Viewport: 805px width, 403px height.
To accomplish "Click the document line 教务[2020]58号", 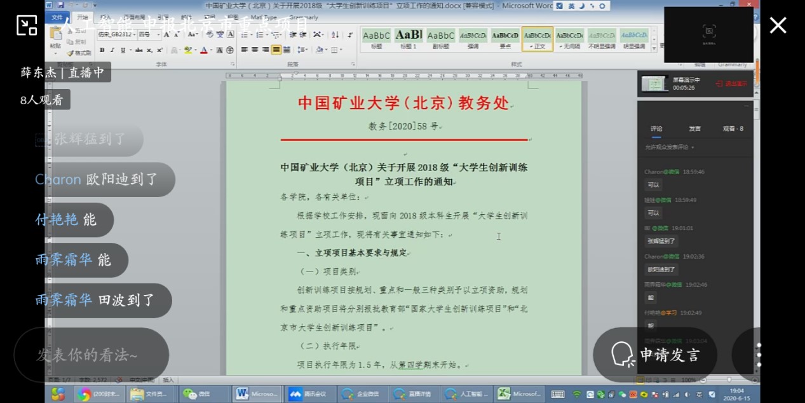I will pyautogui.click(x=403, y=126).
